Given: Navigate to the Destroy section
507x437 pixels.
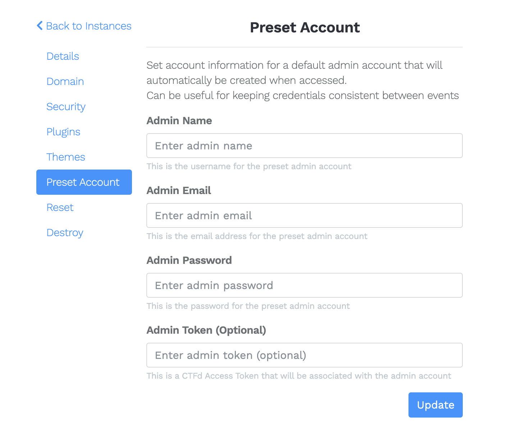Looking at the screenshot, I should tap(65, 233).
